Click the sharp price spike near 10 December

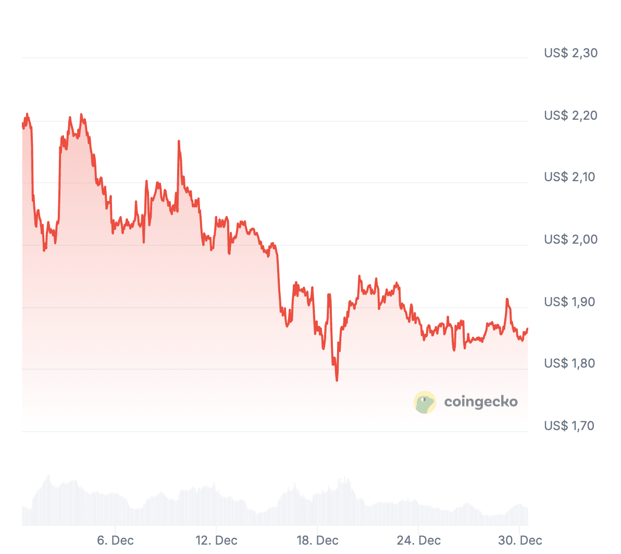pos(179,142)
